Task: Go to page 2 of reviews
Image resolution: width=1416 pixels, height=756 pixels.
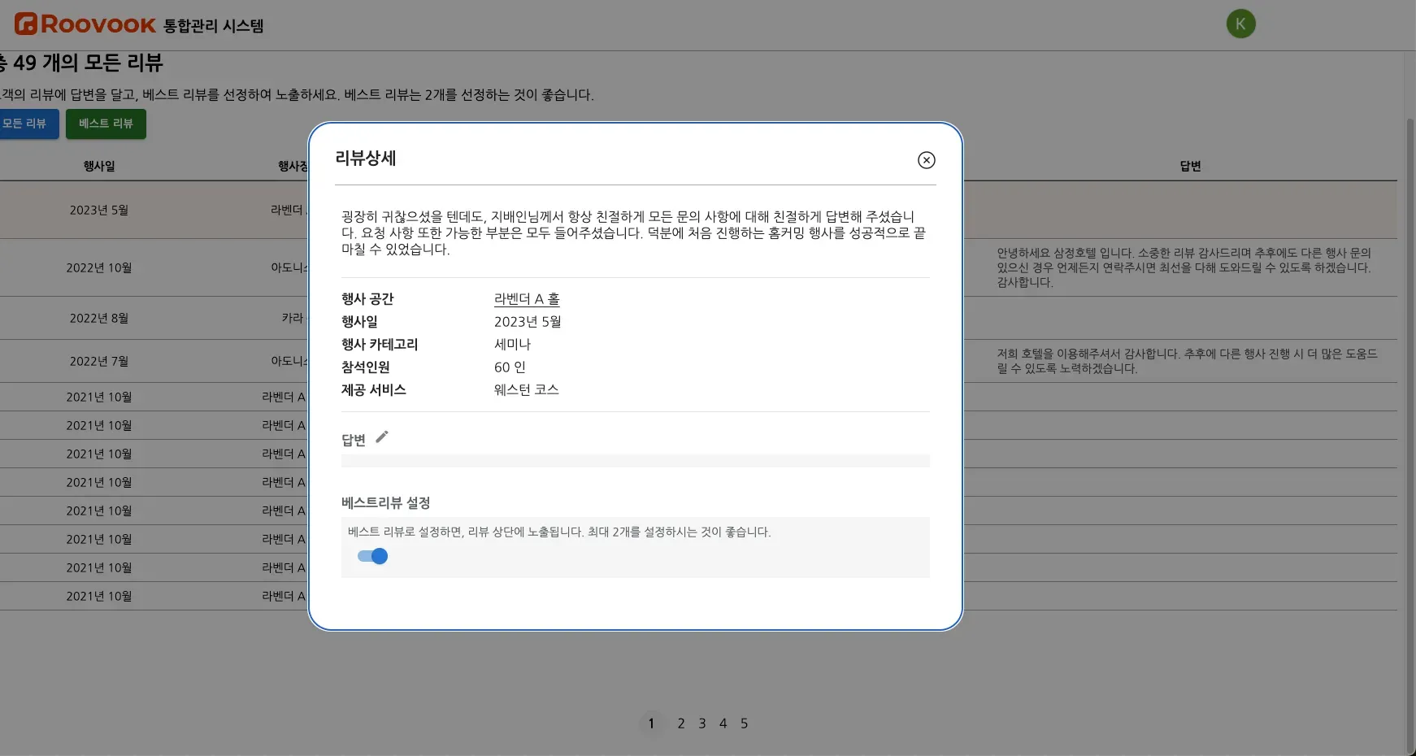Action: coord(680,723)
